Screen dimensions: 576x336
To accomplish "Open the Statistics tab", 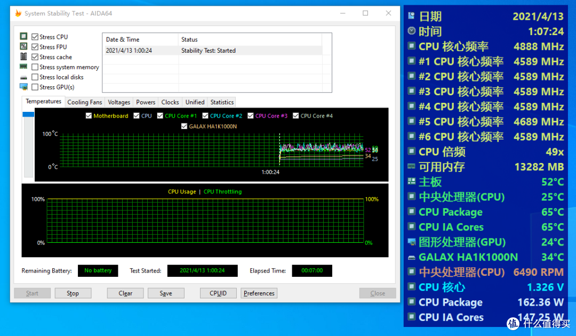I will pyautogui.click(x=222, y=102).
